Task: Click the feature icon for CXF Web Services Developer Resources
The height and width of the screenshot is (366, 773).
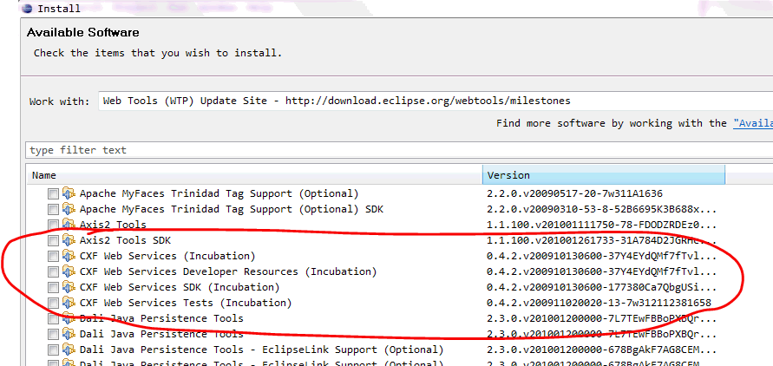Action: tap(68, 272)
